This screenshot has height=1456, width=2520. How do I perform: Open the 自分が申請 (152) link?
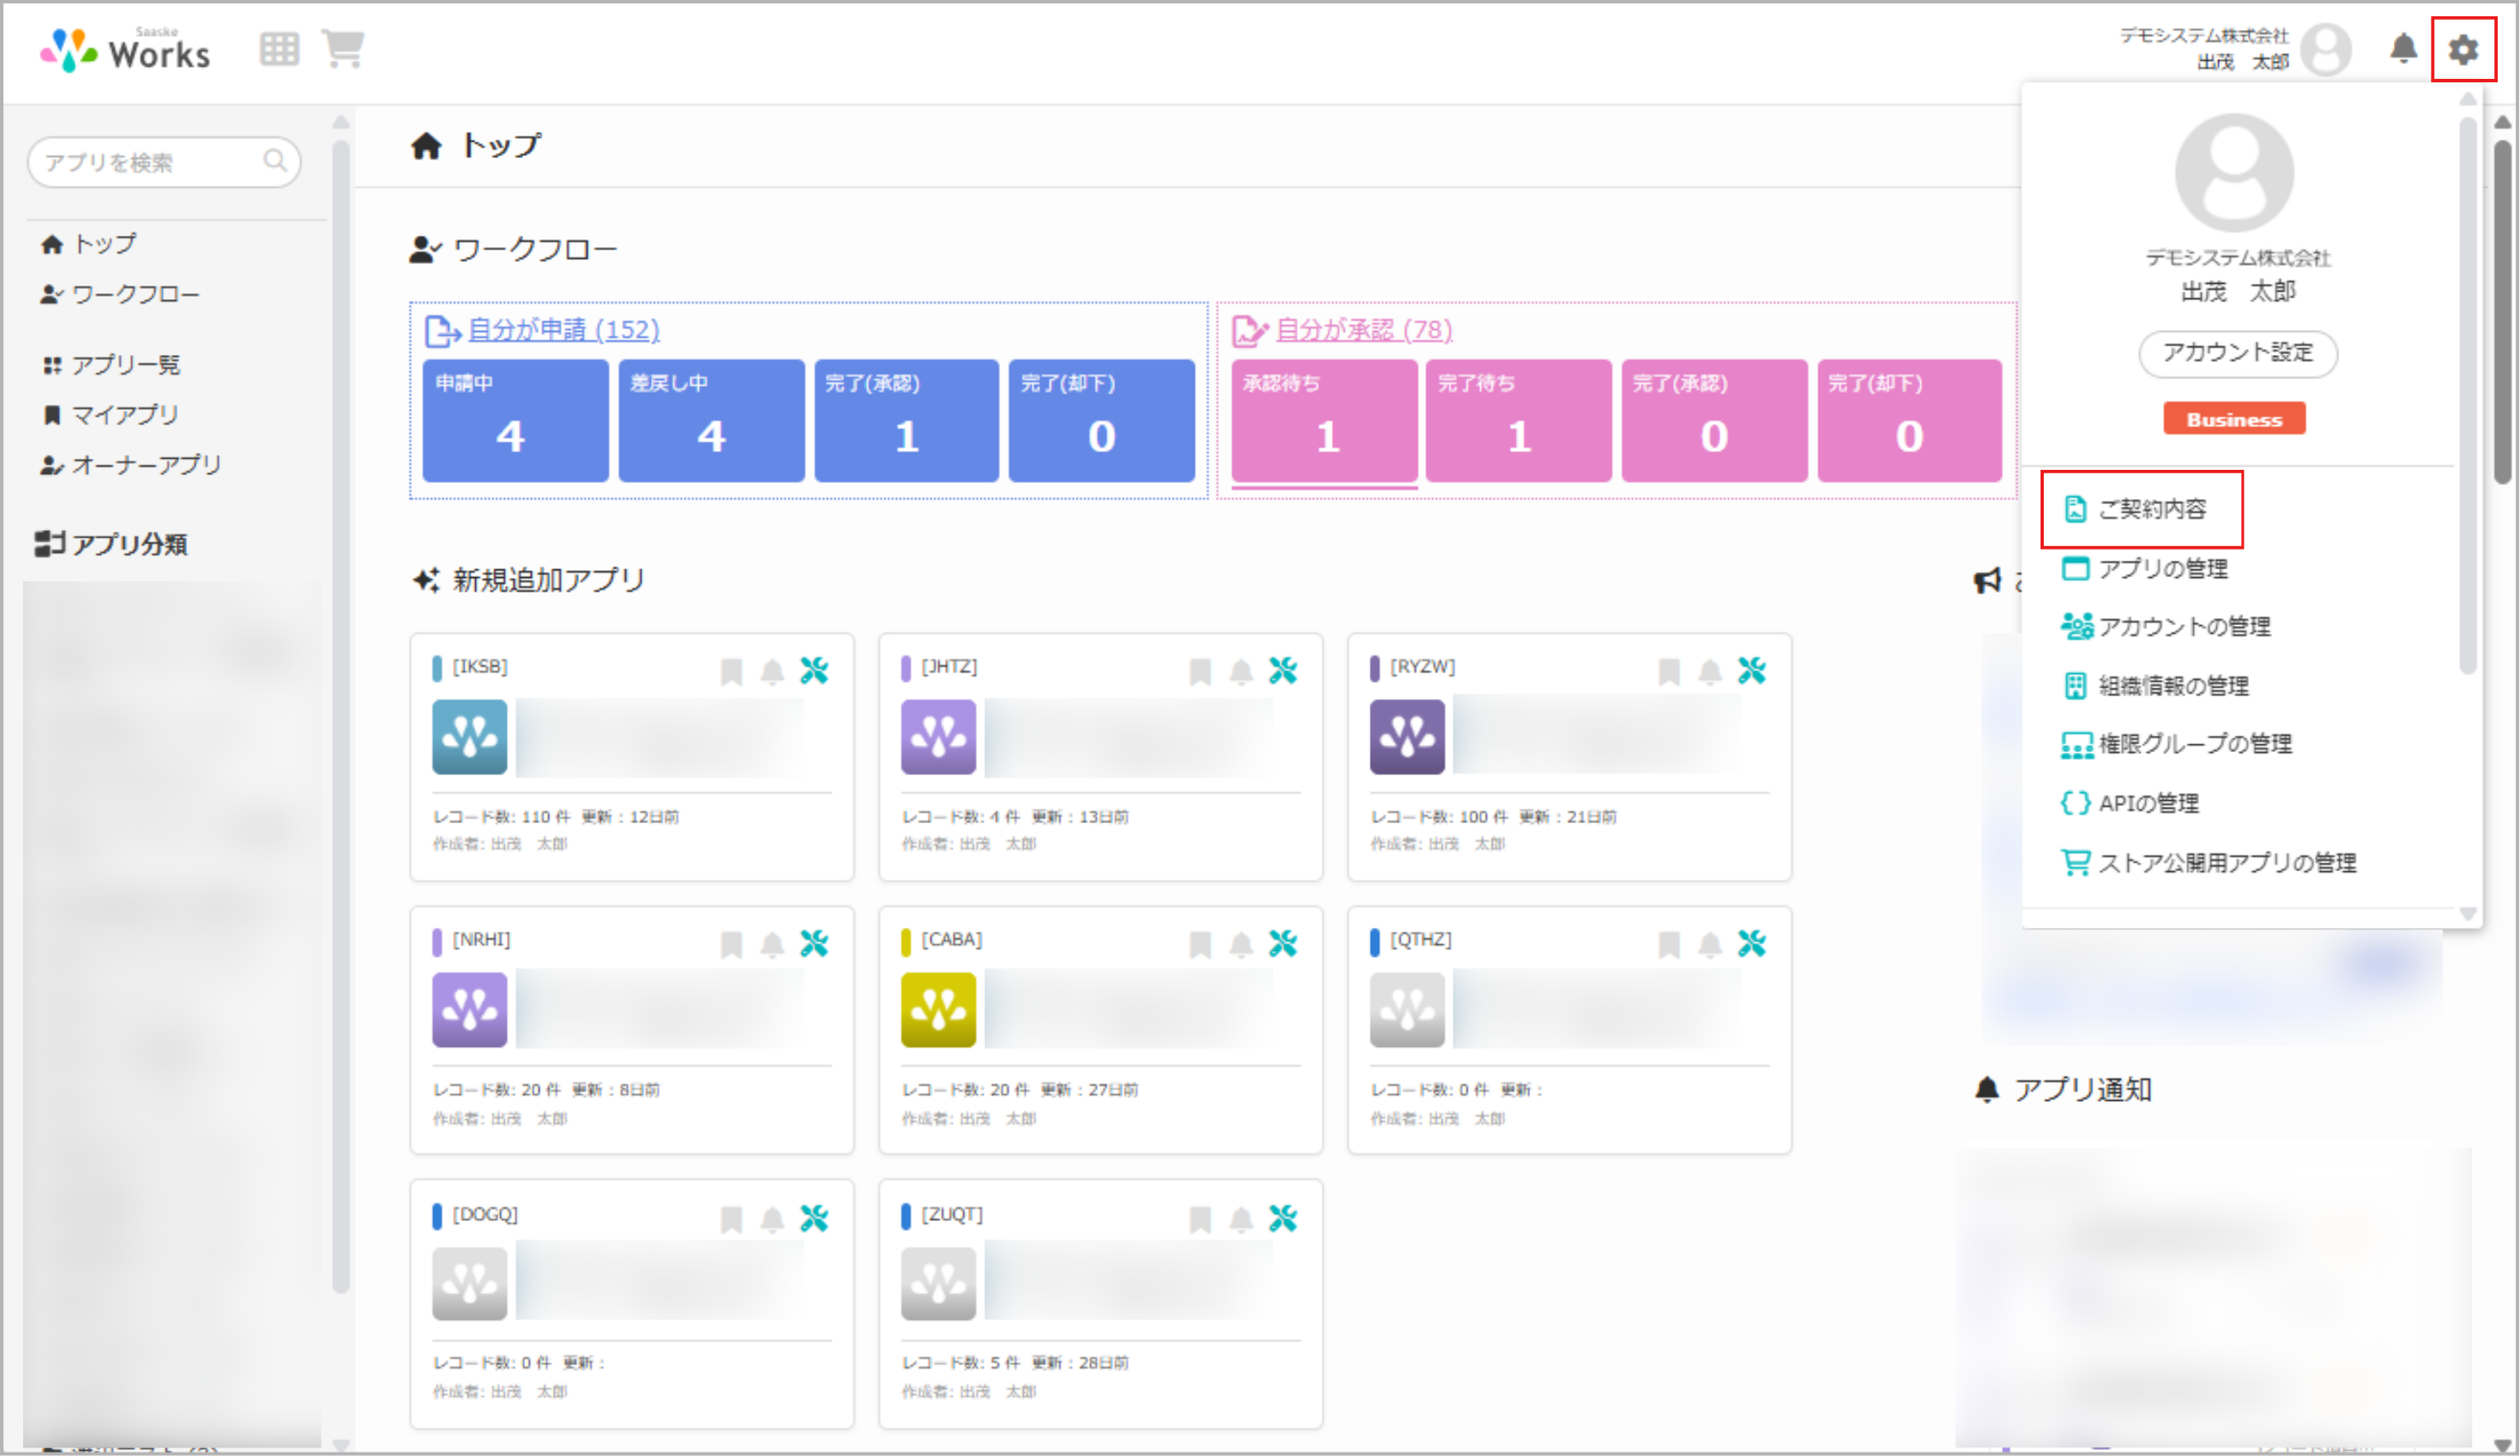(563, 330)
